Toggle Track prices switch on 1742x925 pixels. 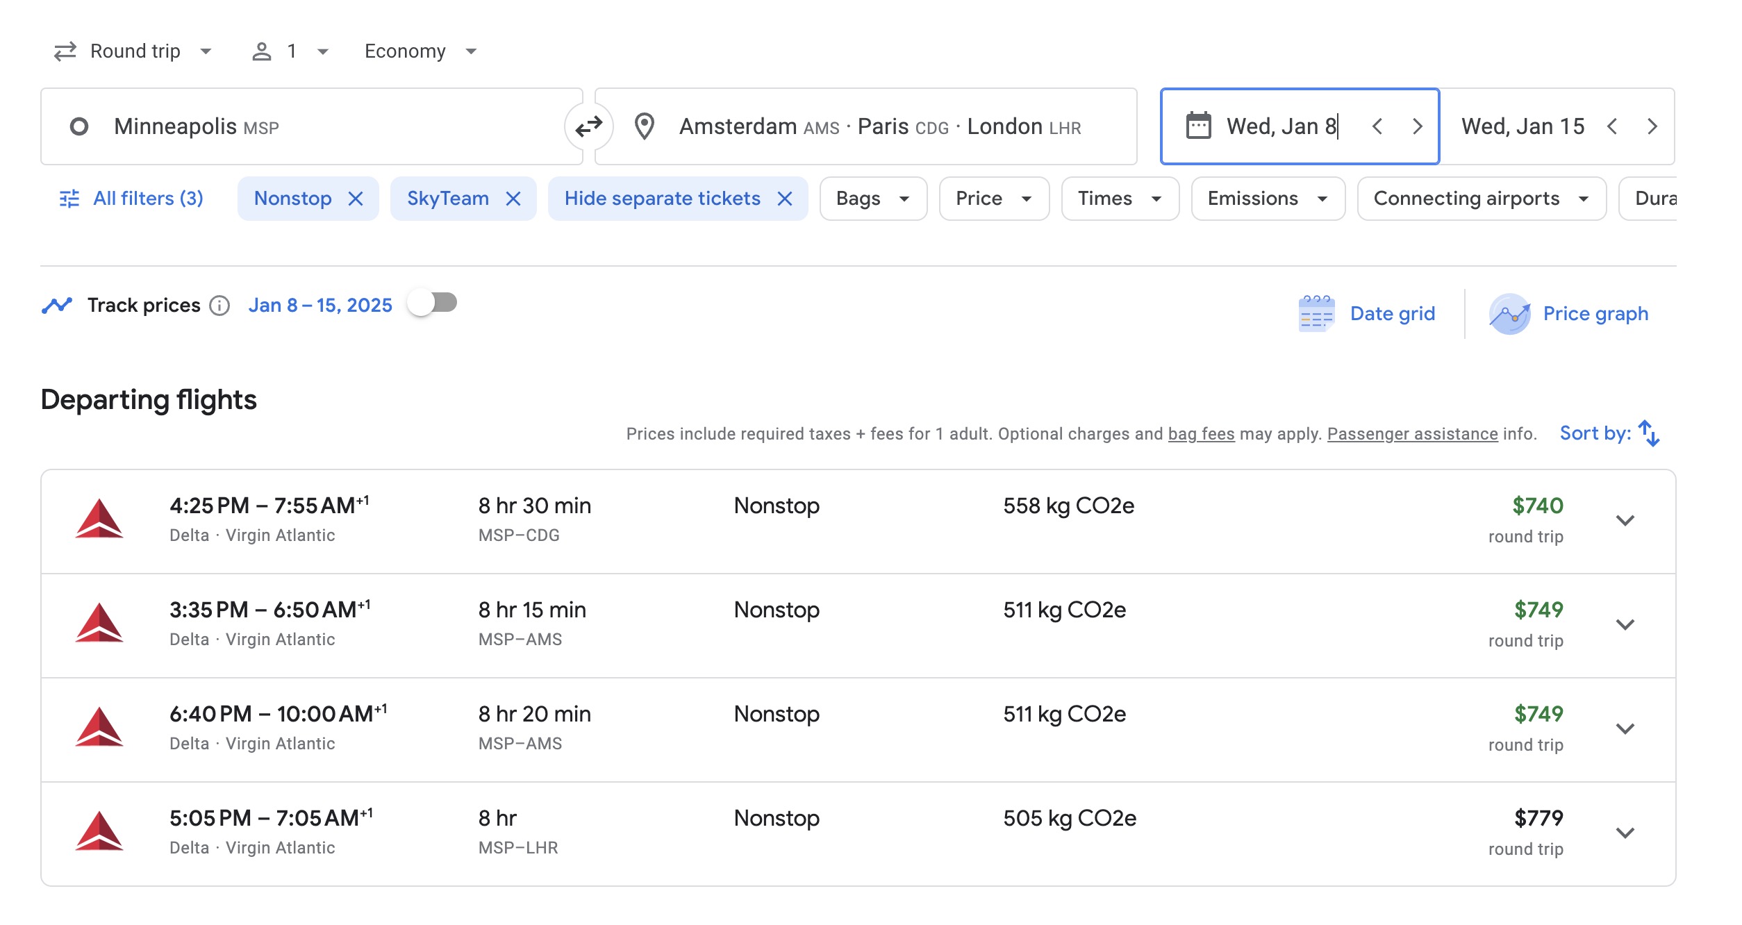pyautogui.click(x=433, y=303)
